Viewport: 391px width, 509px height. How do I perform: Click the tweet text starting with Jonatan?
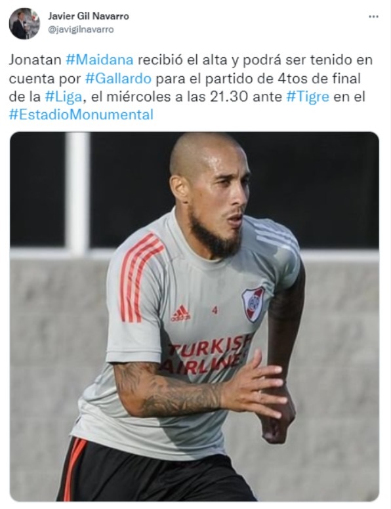click(x=191, y=87)
